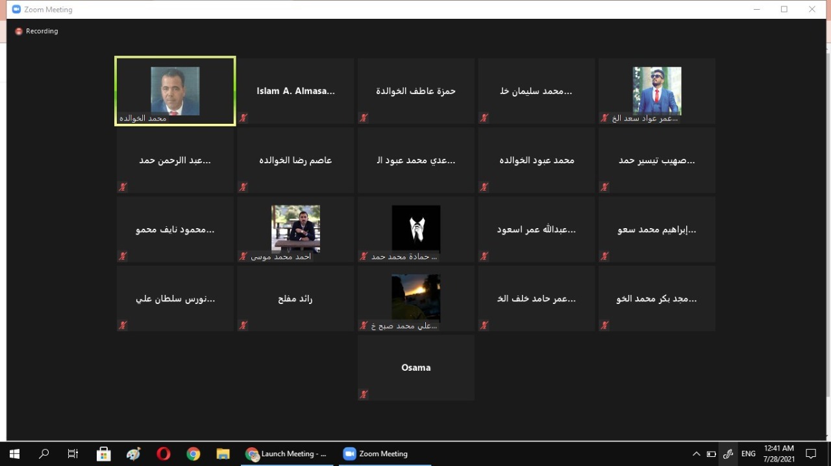Launch Paint from the taskbar
This screenshot has height=466, width=831.
click(x=133, y=454)
